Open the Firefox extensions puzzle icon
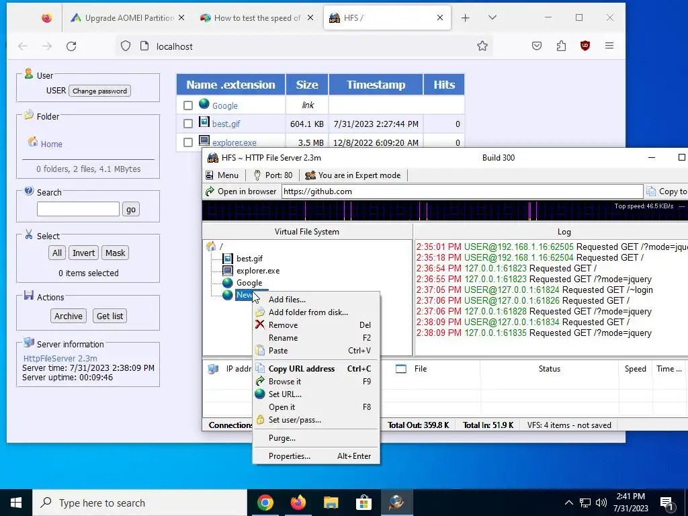688x516 pixels. click(x=561, y=46)
